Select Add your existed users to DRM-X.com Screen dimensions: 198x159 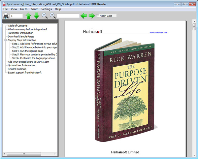click(28, 62)
